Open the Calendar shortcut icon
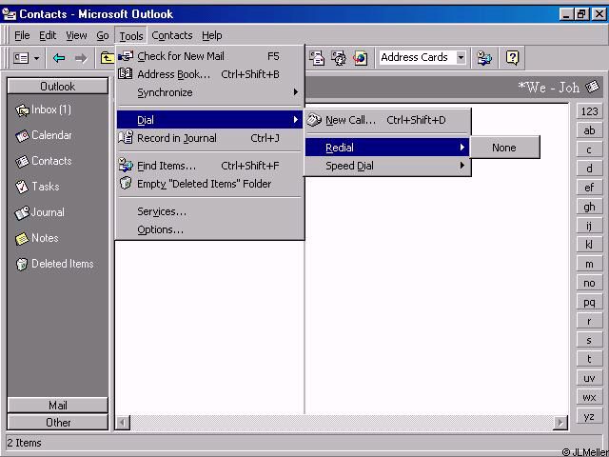Viewport: 609px width, 457px height. pos(22,136)
